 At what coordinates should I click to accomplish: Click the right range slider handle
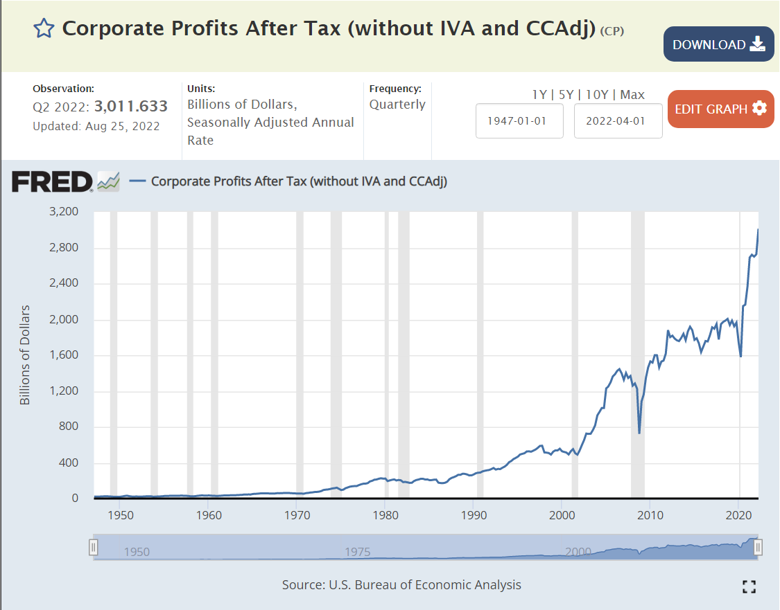tap(758, 548)
